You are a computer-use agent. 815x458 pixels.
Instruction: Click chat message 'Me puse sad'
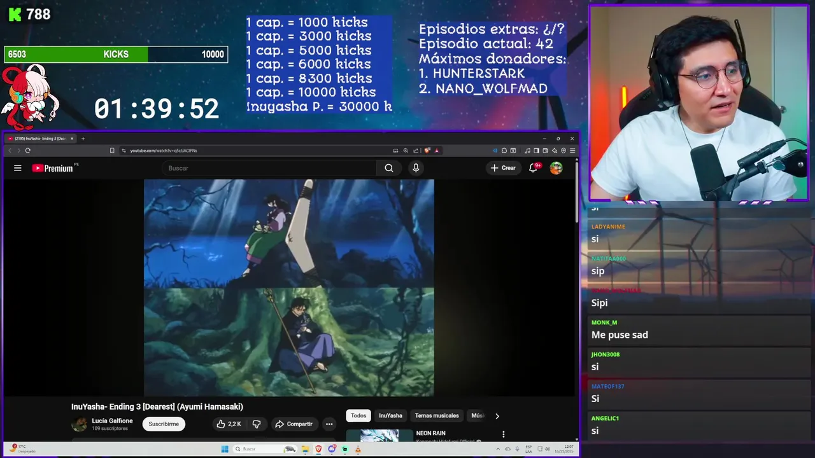coord(620,335)
